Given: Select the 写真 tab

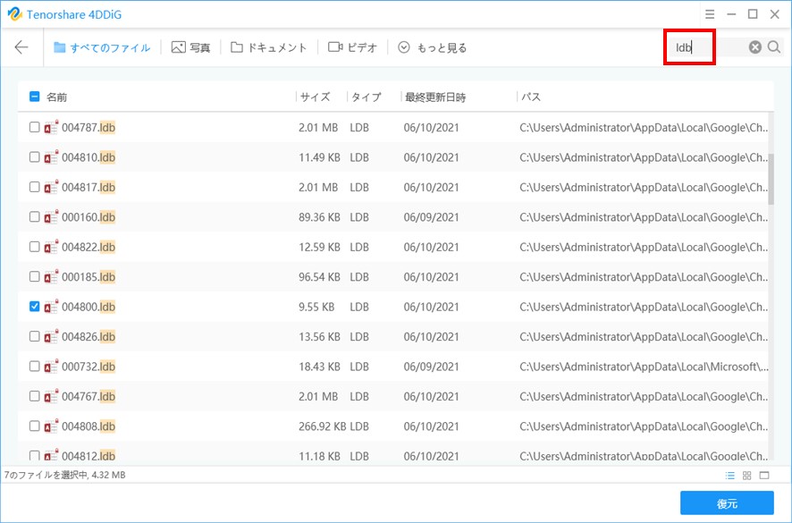Looking at the screenshot, I should [x=190, y=47].
